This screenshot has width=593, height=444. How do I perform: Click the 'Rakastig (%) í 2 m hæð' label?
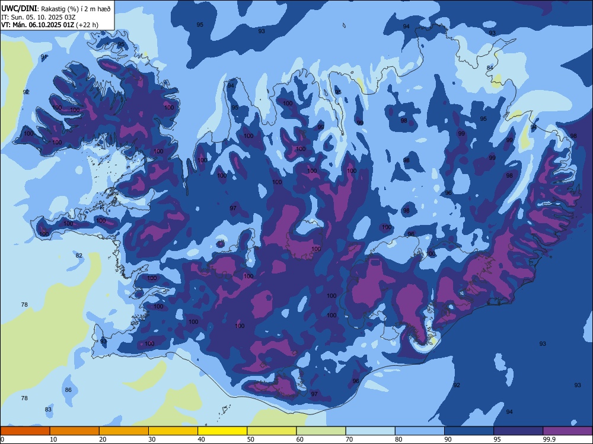[x=76, y=9]
